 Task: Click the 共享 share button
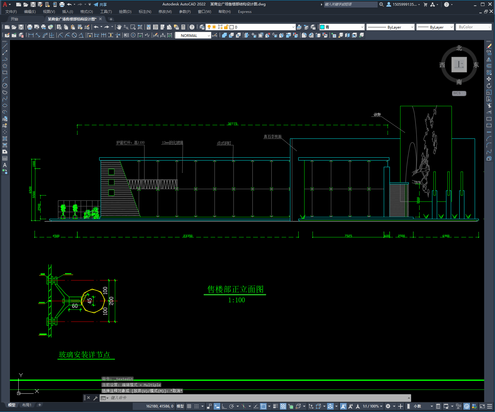pyautogui.click(x=100, y=5)
